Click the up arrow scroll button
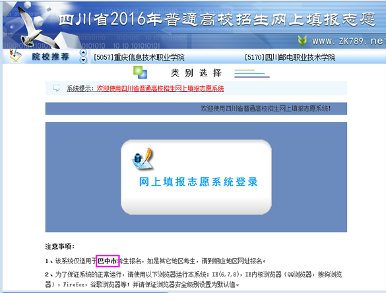This screenshot has height=293, width=386. (83, 53)
